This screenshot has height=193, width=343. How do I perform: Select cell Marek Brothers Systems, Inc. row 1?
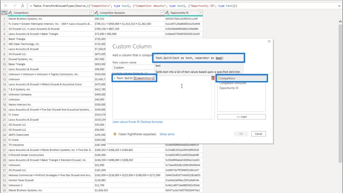coord(51,19)
